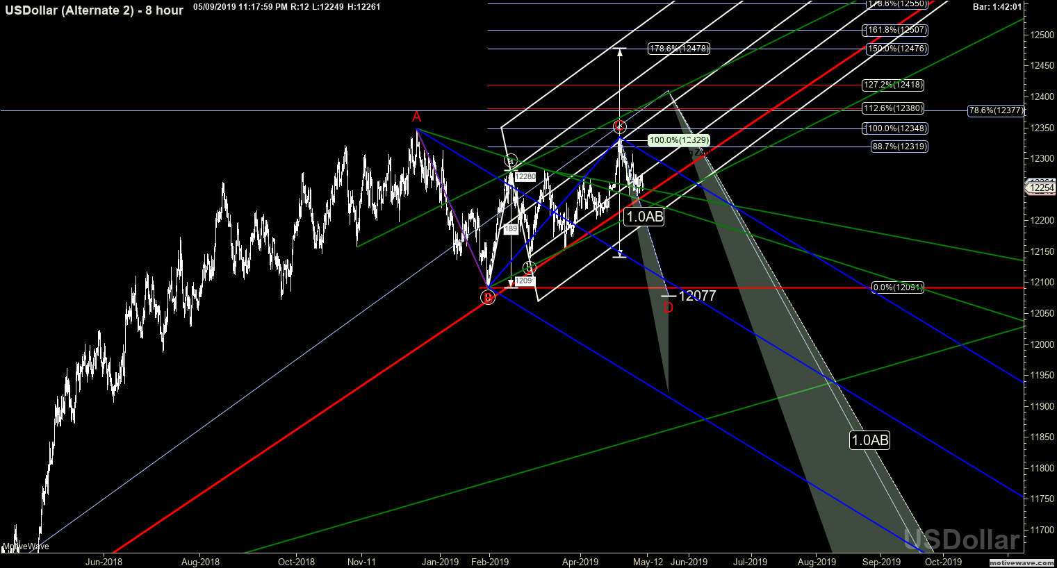This screenshot has height=568, width=1057.
Task: Select the 150.0%(12476) Fibonacci label
Action: pos(896,49)
